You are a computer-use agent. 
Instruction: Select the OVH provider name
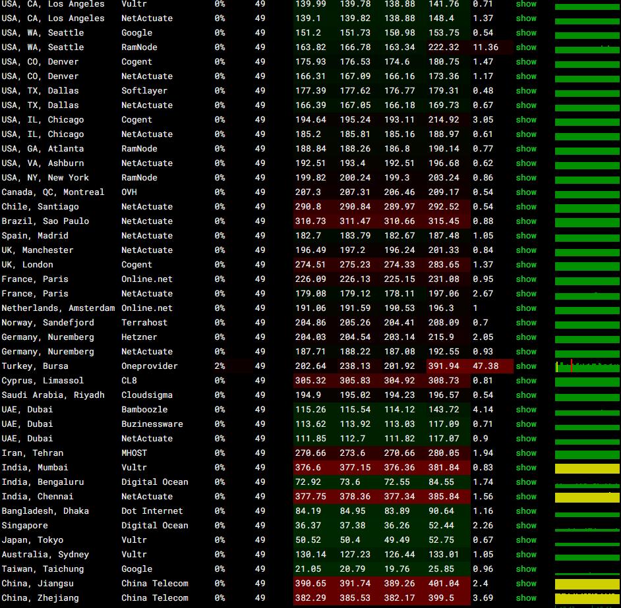(x=129, y=192)
